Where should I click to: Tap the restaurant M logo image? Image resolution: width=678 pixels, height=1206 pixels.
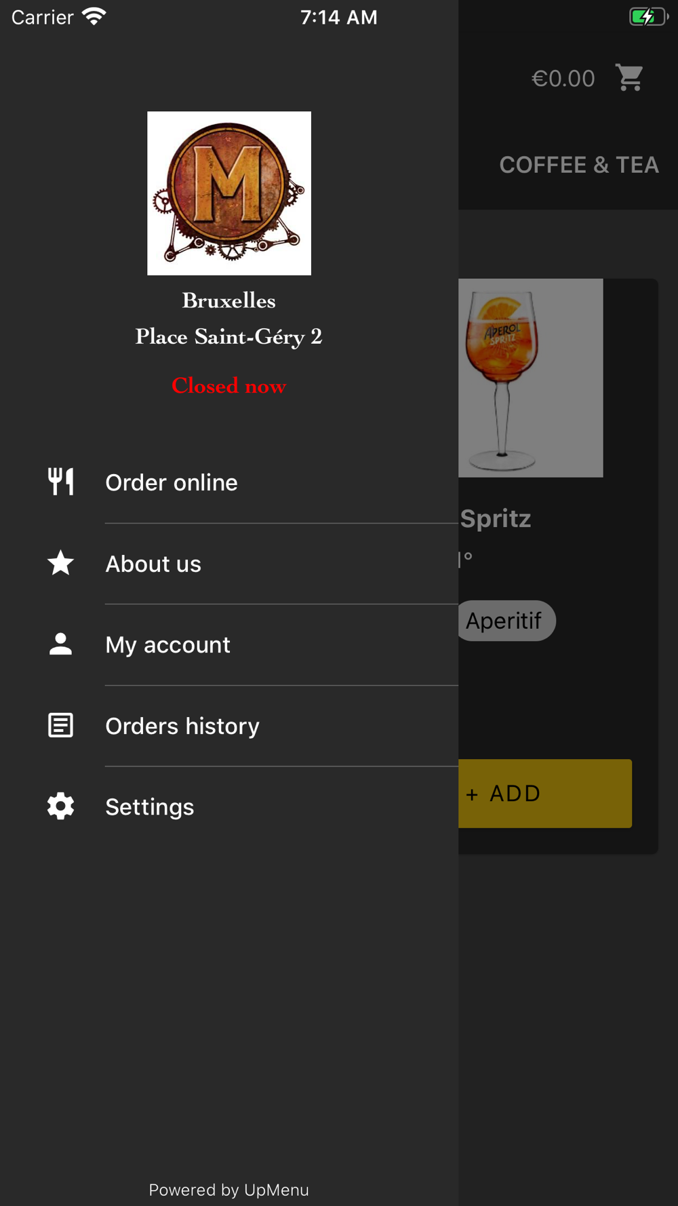(229, 193)
